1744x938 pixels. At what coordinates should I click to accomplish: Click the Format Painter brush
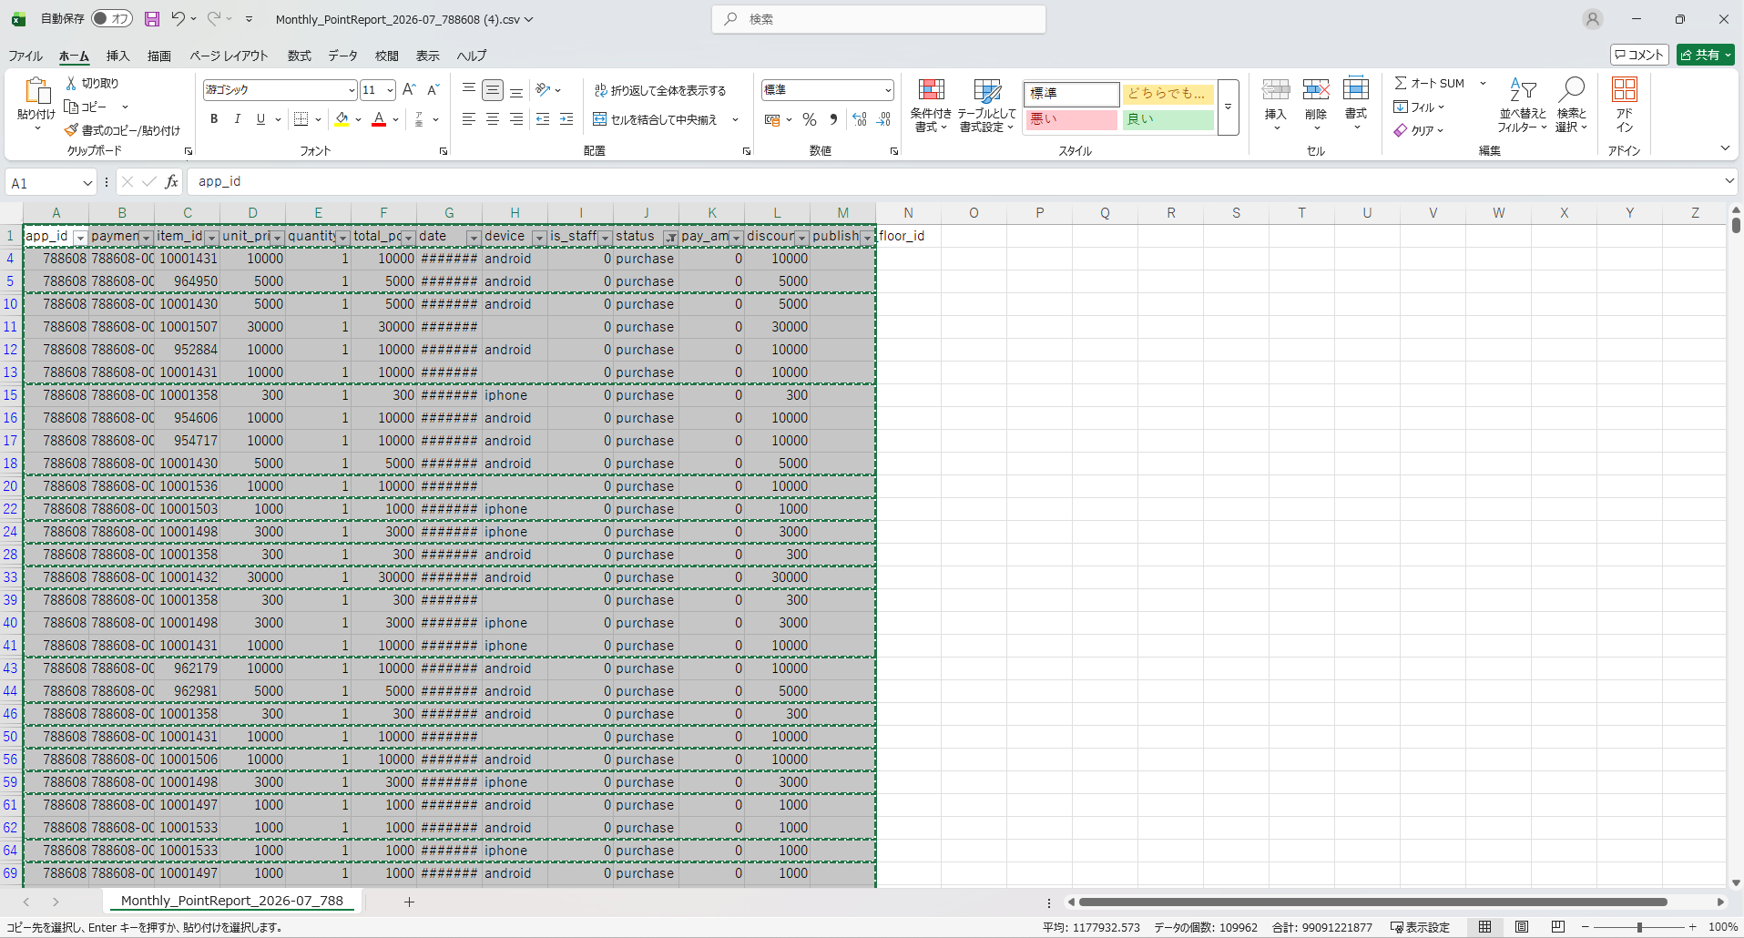pyautogui.click(x=71, y=130)
